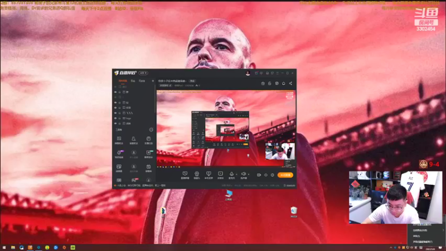The image size is (446, 251).
Task: Click the plus icon to add scene
Action: (153, 81)
